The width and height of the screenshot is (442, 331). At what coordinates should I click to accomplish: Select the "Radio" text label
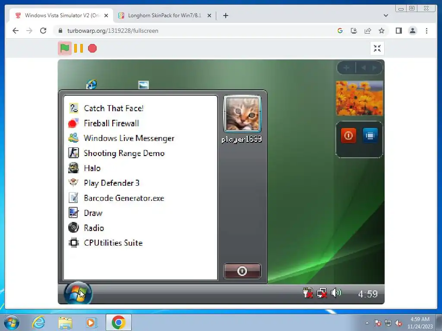pos(94,228)
